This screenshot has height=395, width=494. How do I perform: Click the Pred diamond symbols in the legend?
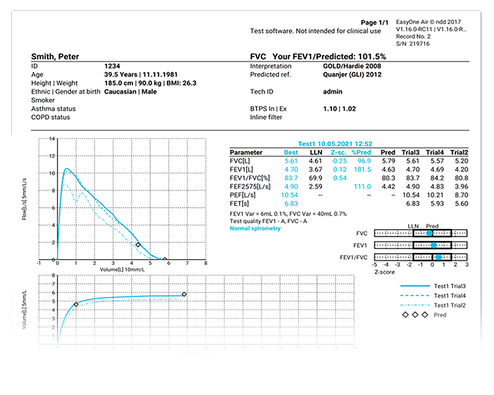pos(416,315)
